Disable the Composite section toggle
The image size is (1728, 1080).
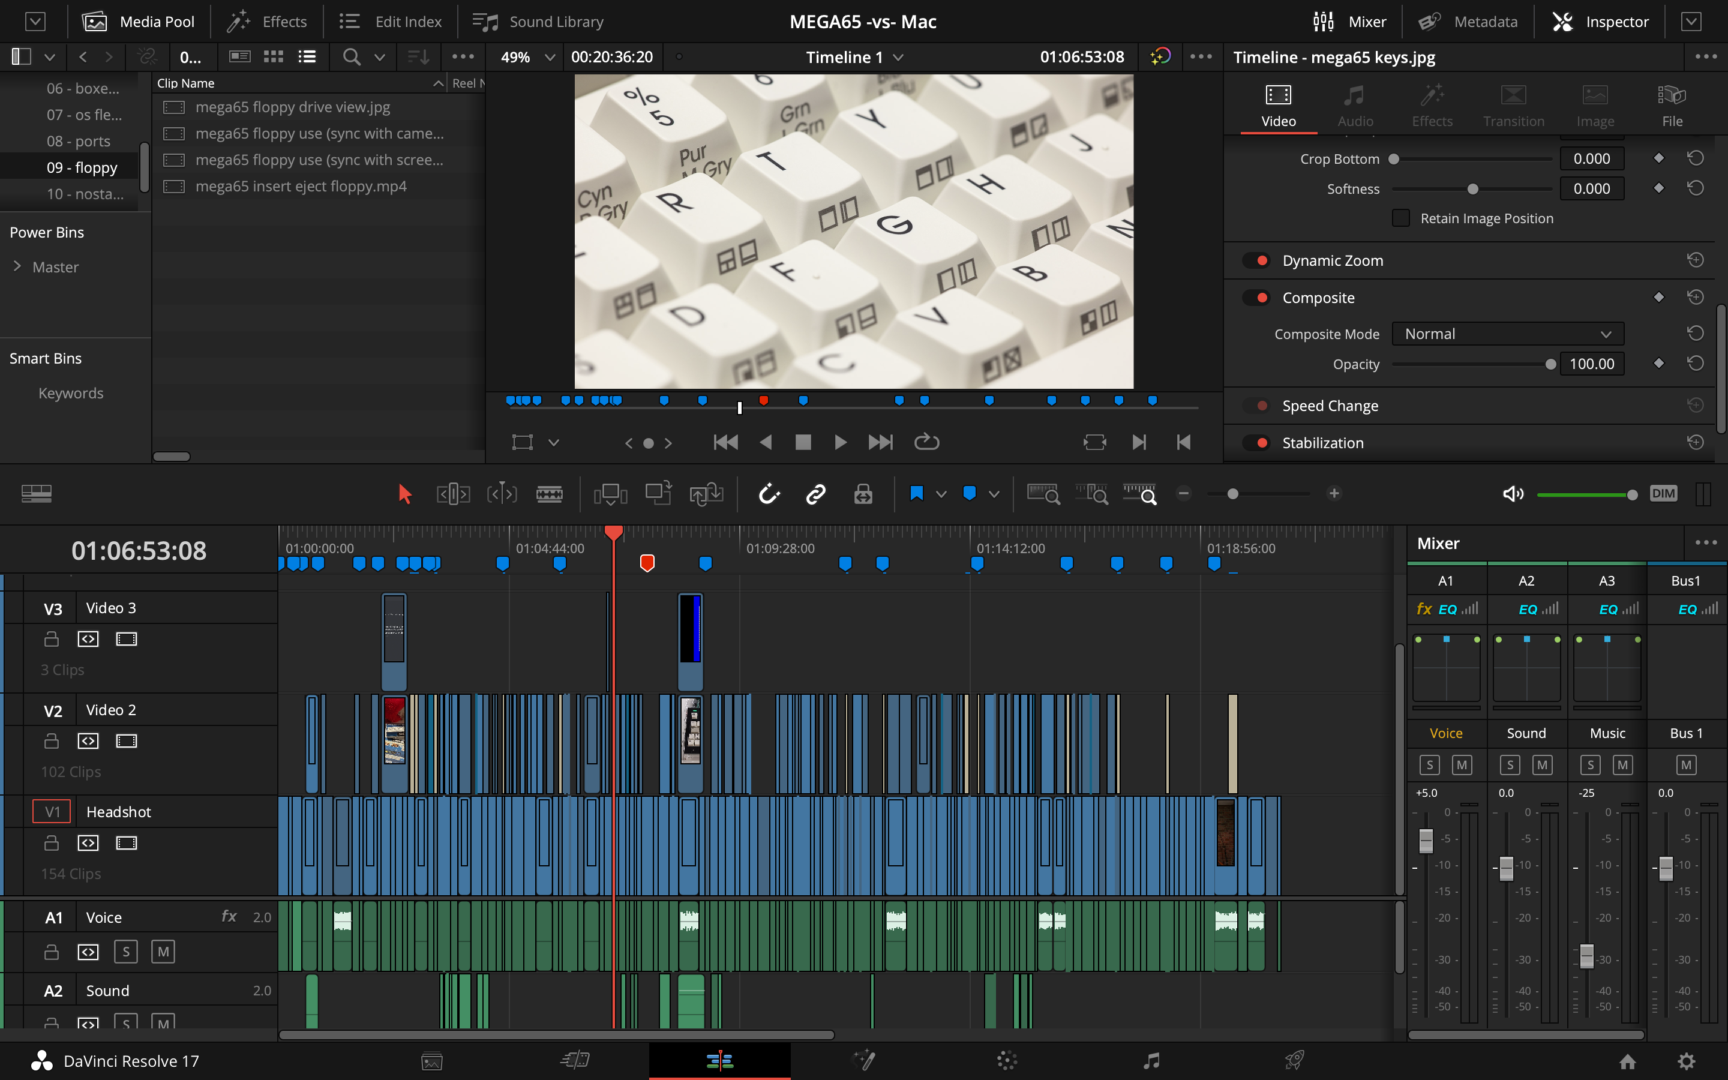click(1257, 298)
